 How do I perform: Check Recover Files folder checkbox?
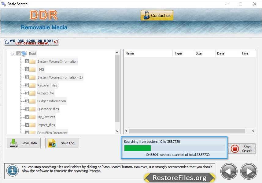click(x=27, y=85)
